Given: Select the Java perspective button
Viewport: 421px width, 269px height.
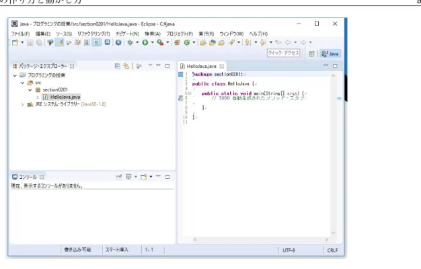Looking at the screenshot, I should click(330, 54).
